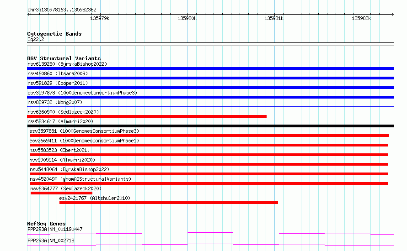Click the short red bar under nsv6364777
Image resolution: width=407 pixels, height=251 pixels.
point(62,193)
